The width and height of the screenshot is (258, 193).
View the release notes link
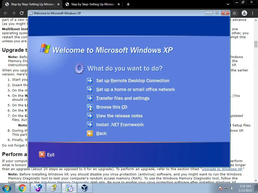click(119, 116)
